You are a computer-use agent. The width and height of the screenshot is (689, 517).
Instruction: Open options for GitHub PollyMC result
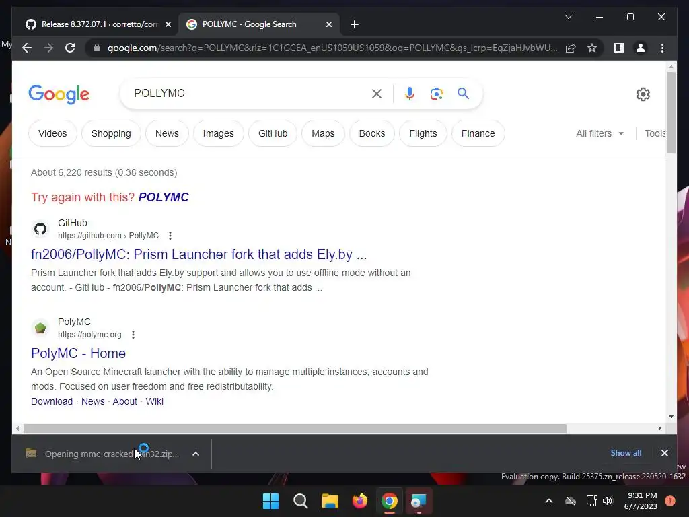coord(170,236)
